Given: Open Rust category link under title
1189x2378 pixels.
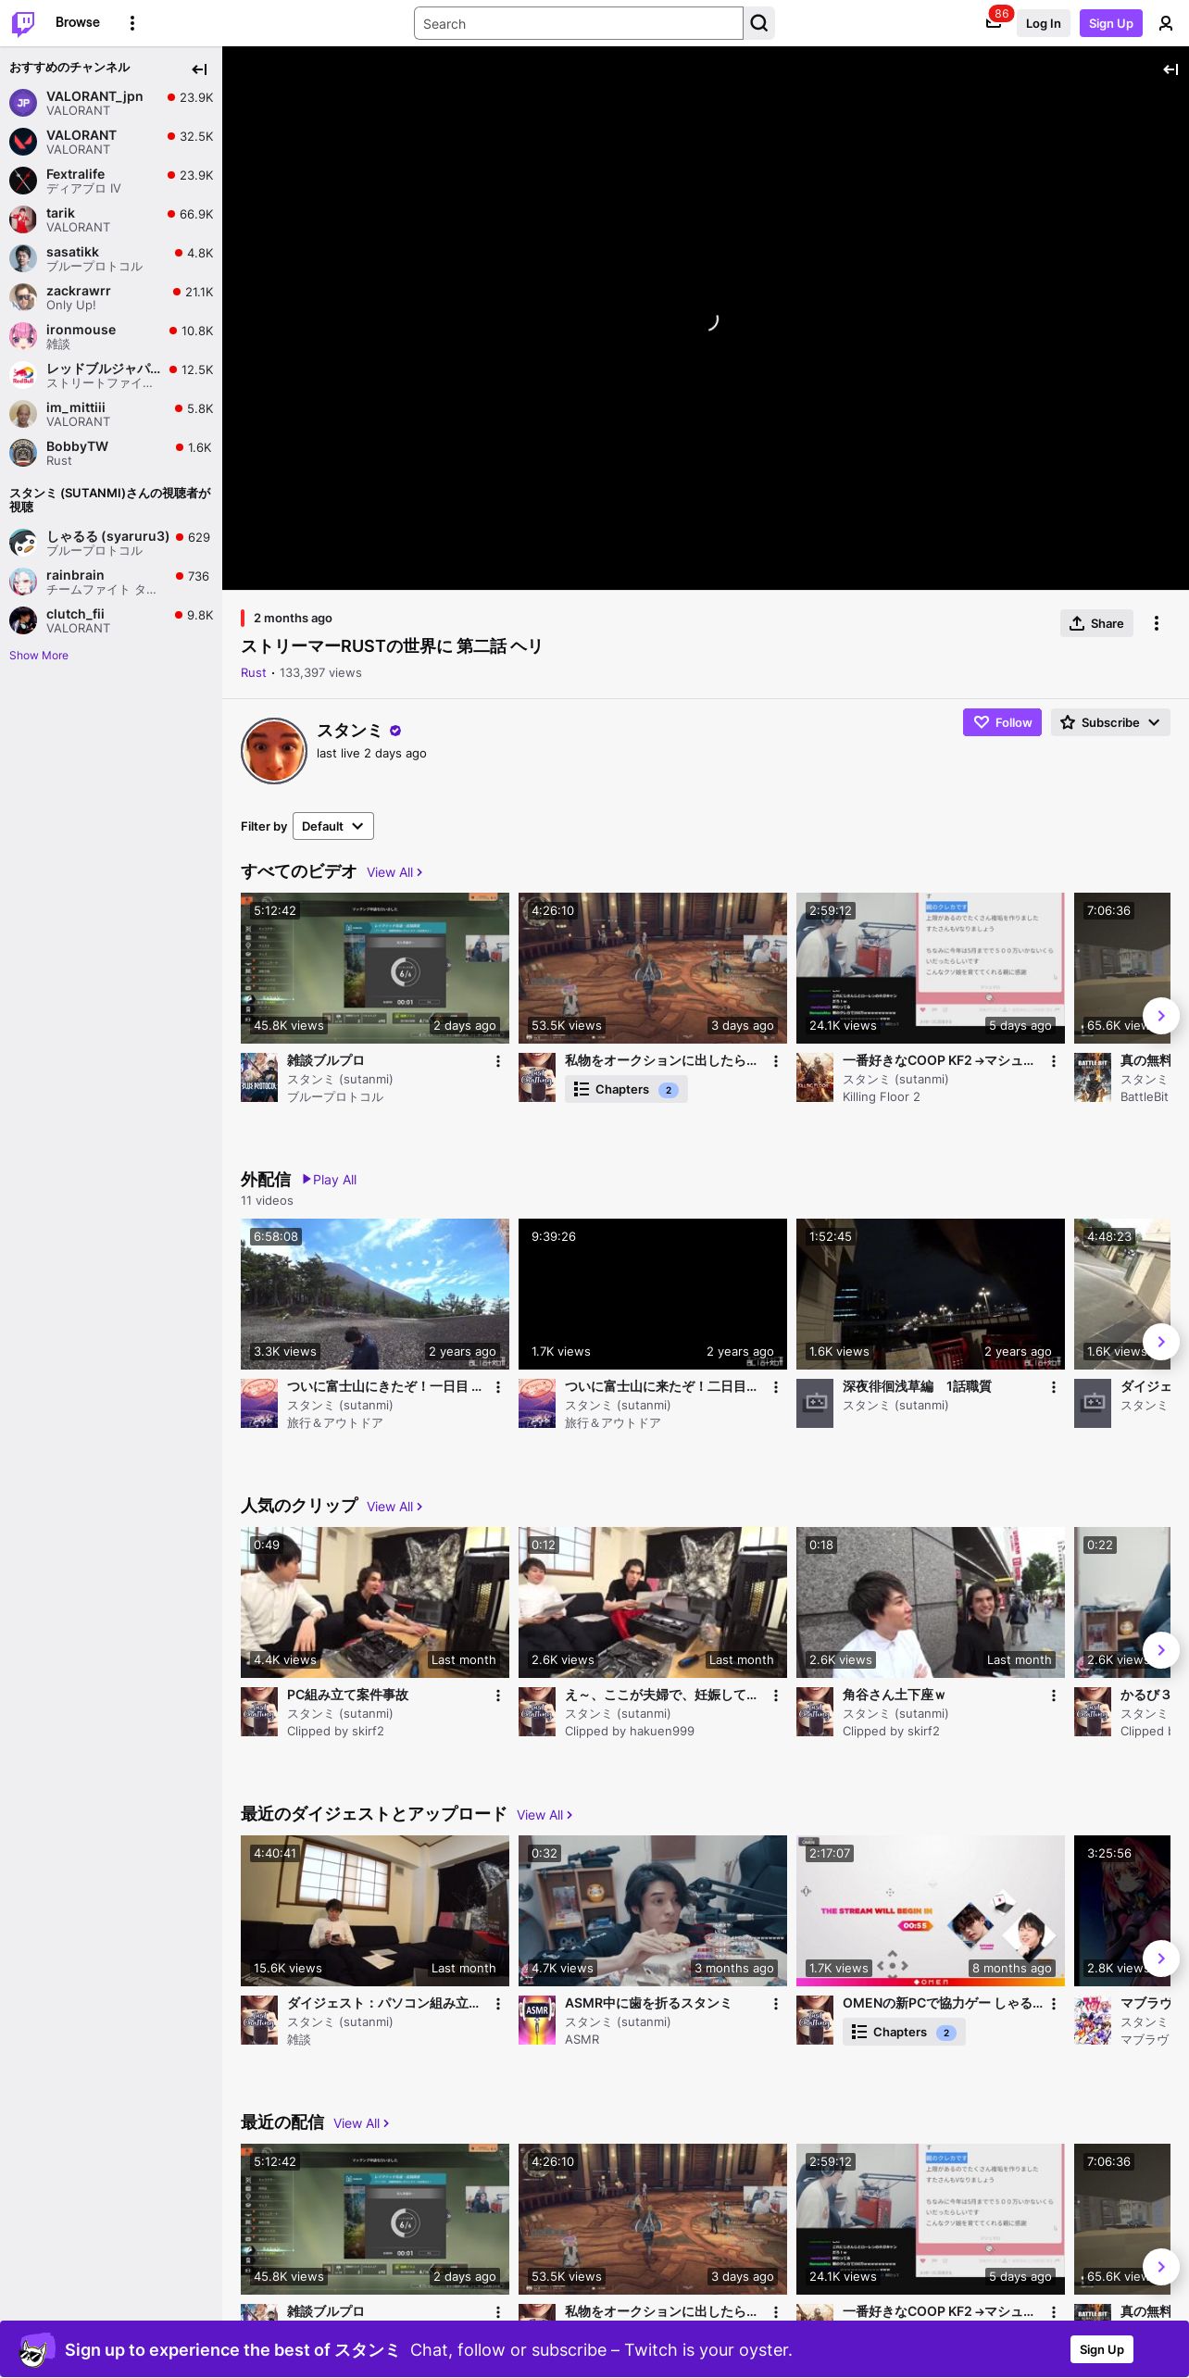Looking at the screenshot, I should point(253,673).
